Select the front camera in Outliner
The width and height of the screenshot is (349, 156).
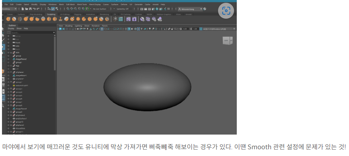pos(18,42)
